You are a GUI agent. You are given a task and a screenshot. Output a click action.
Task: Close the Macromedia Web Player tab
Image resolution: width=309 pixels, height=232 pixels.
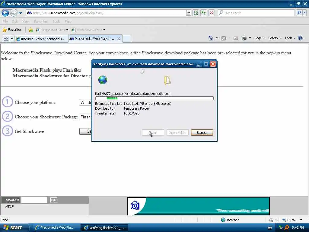(119, 39)
